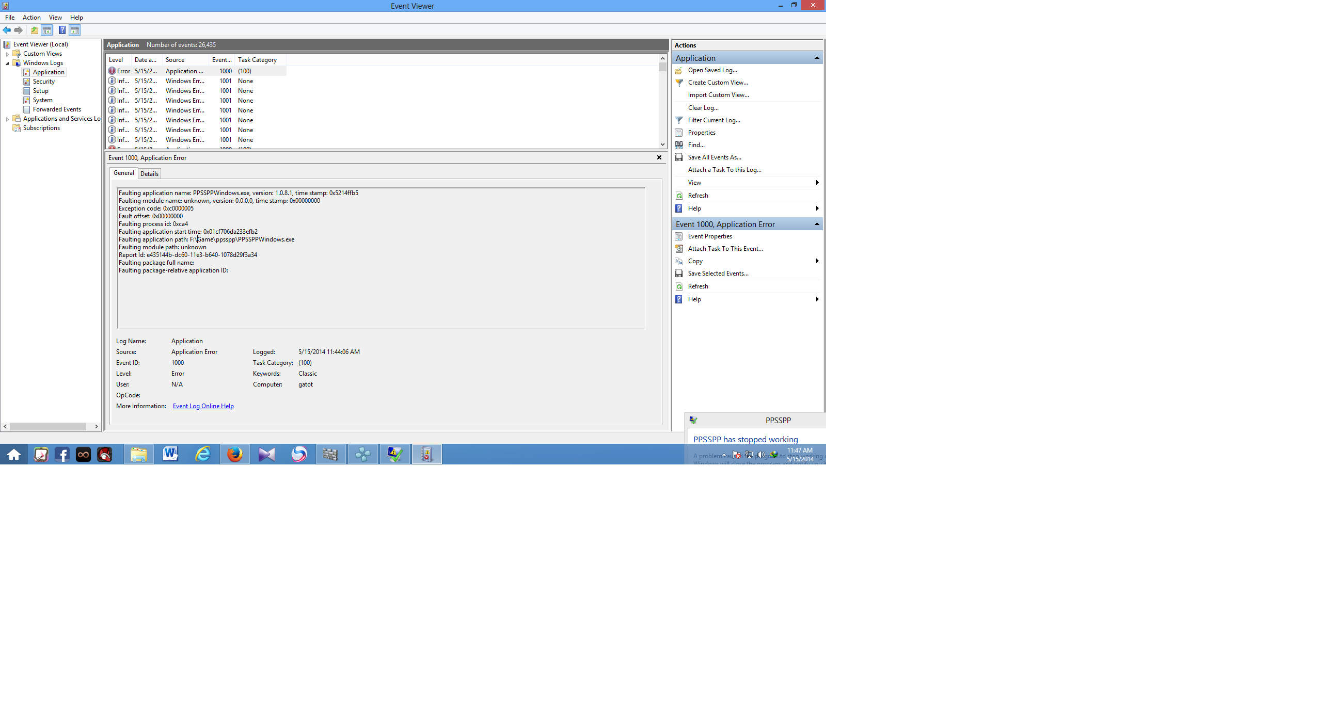Open the Copy submenu arrow
This screenshot has width=1332, height=708.
click(x=816, y=261)
